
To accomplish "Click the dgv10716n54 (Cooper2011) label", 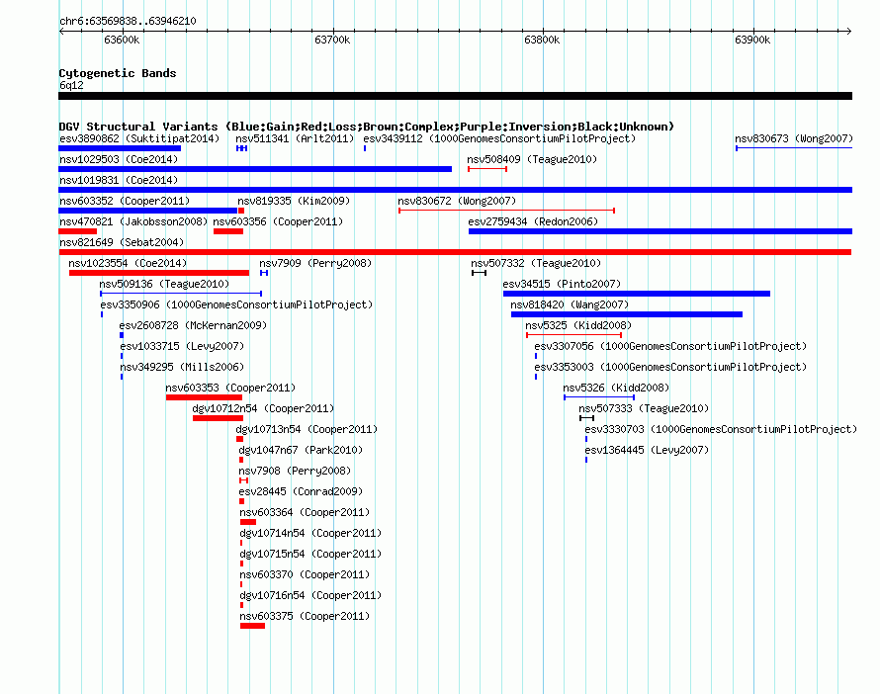I will 310,595.
